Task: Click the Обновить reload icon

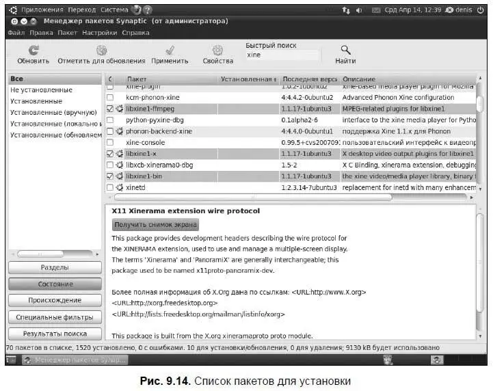Action: [34, 50]
